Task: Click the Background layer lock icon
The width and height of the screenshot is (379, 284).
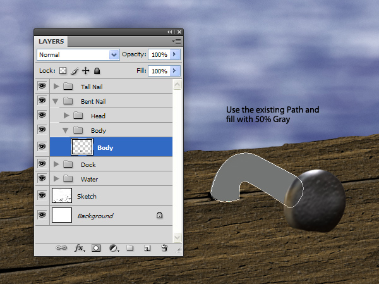Action: 159,215
